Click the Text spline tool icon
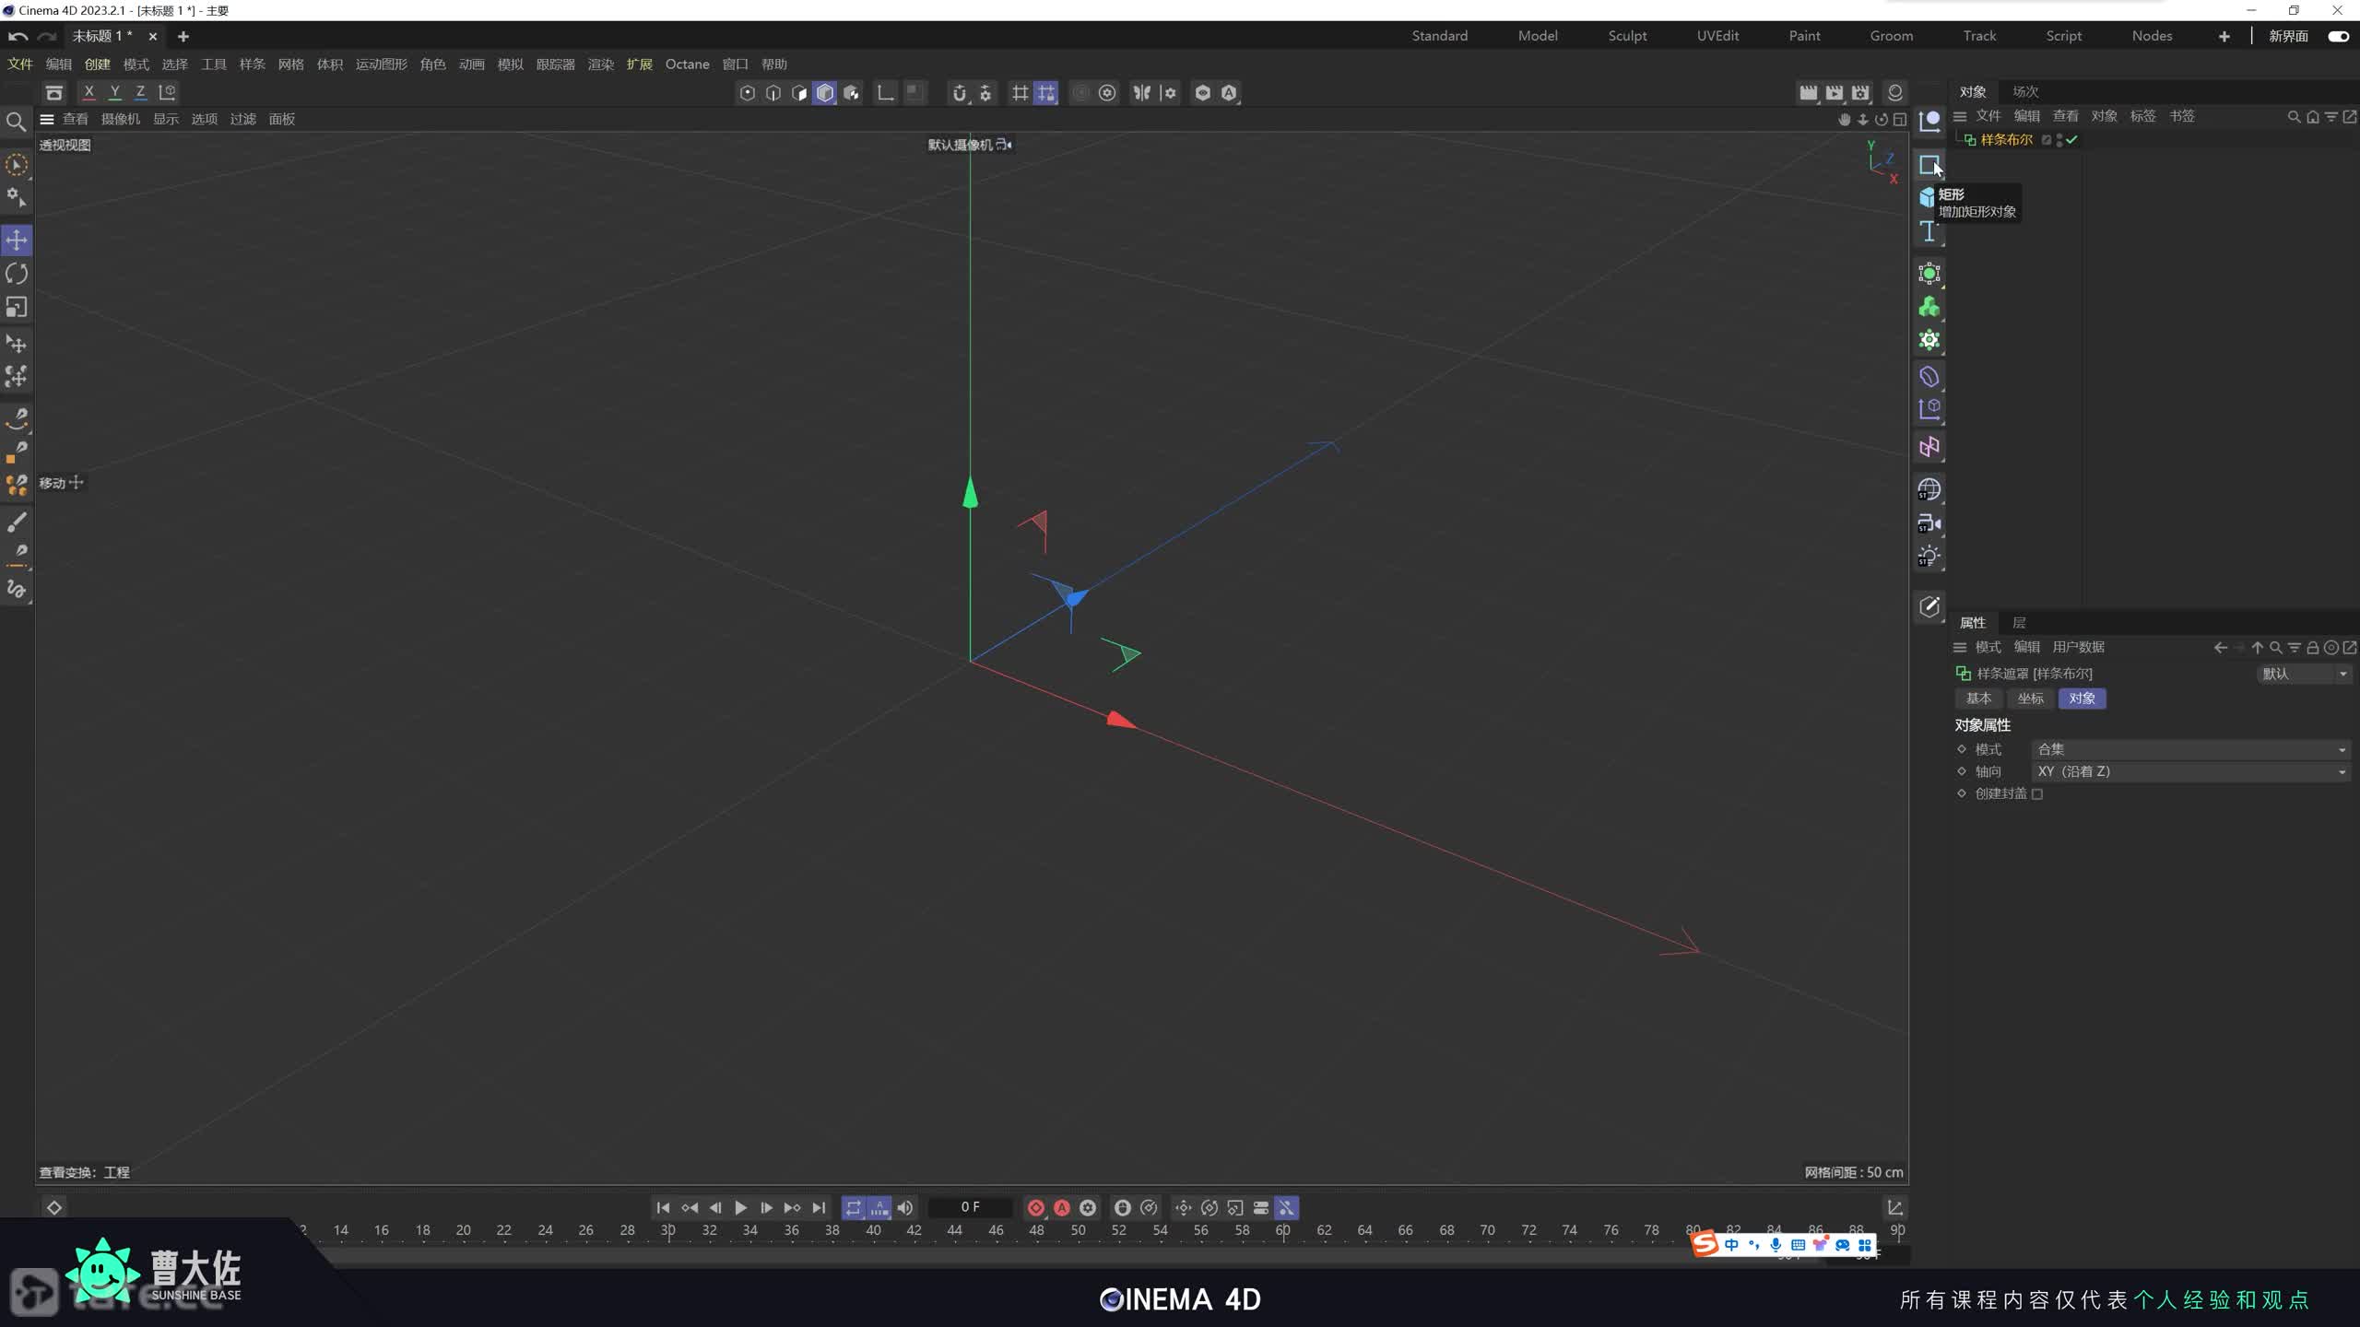The height and width of the screenshot is (1327, 2360). (x=1929, y=231)
